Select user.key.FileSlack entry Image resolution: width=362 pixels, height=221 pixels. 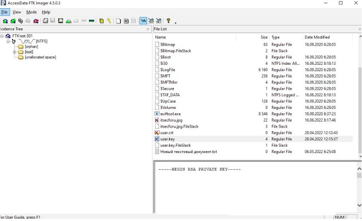point(253,145)
